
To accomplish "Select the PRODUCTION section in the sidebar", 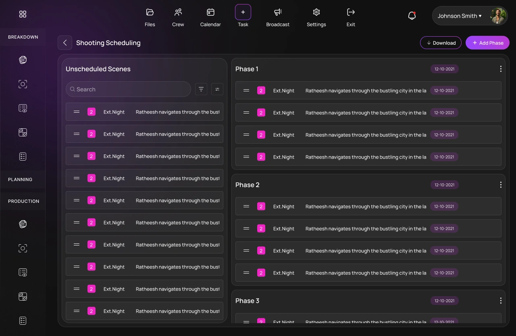I will [x=23, y=201].
